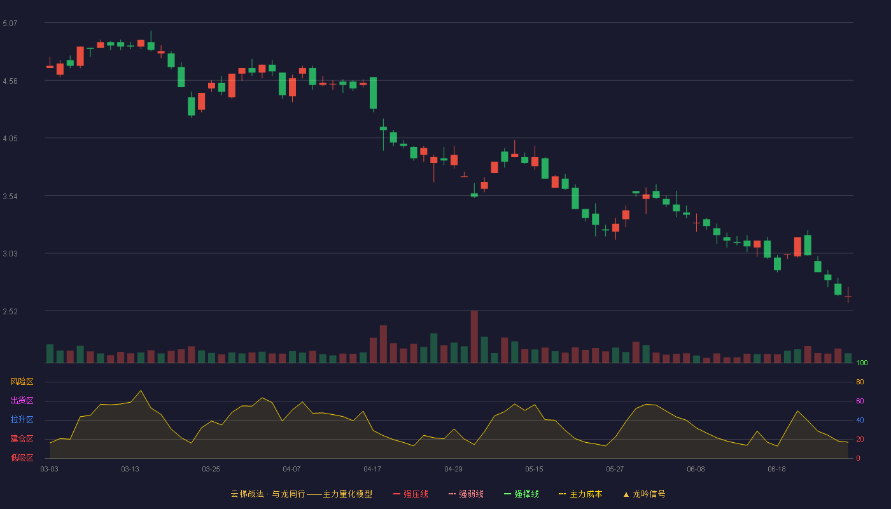891x509 pixels.
Task: Toggle the 强弱线 legend entry
Action: point(466,494)
